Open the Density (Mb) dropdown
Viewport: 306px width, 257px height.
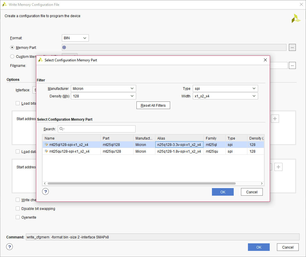click(103, 96)
